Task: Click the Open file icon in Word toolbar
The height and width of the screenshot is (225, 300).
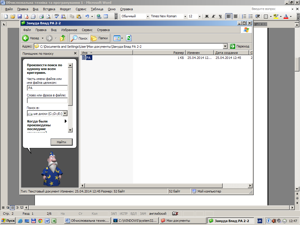Action: point(13,16)
